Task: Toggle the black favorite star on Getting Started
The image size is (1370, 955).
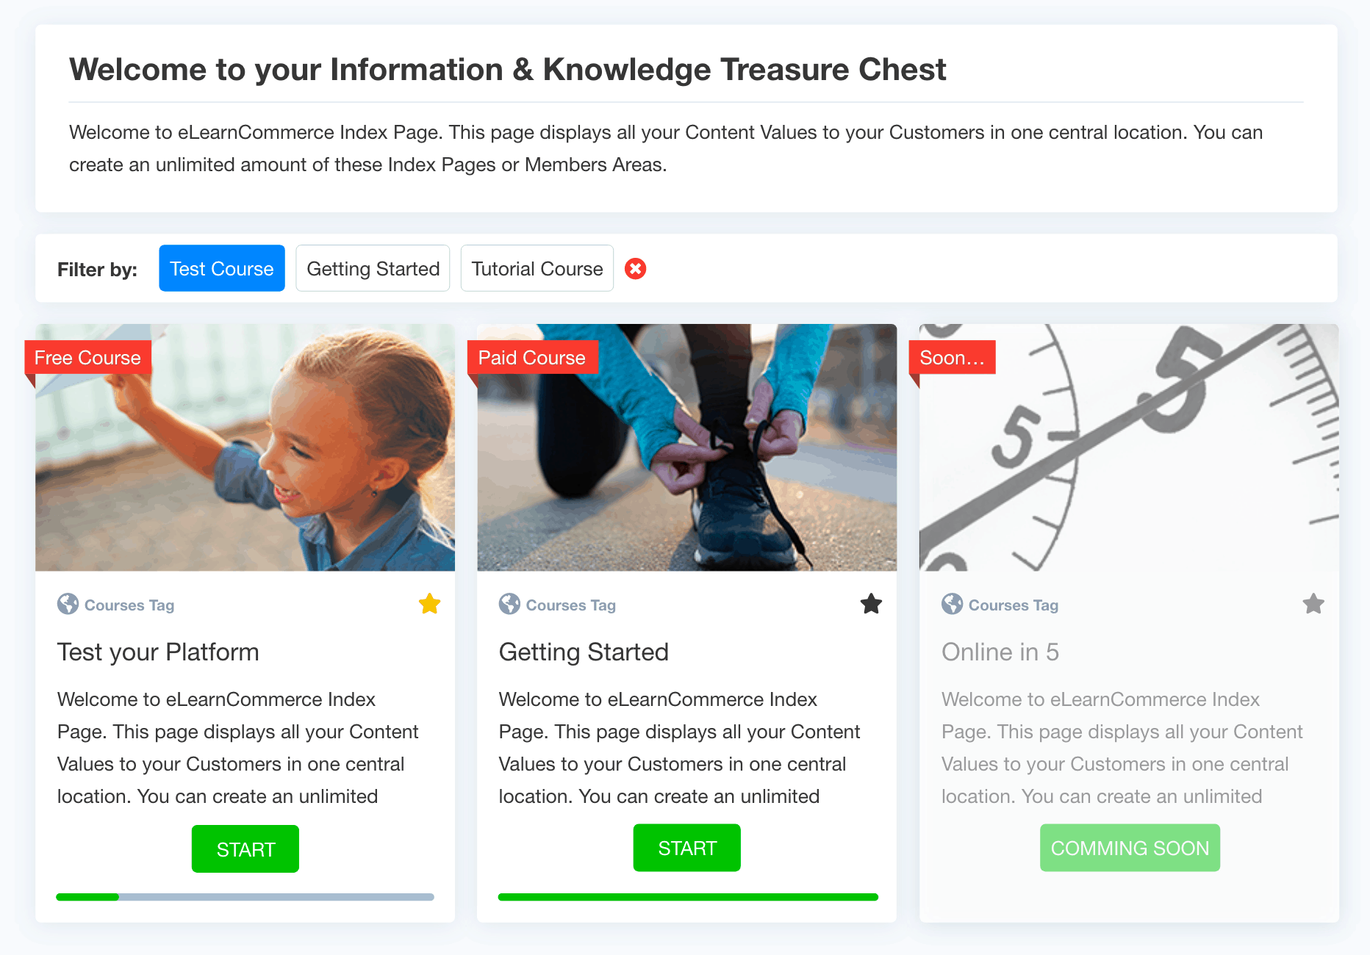Action: pos(871,604)
